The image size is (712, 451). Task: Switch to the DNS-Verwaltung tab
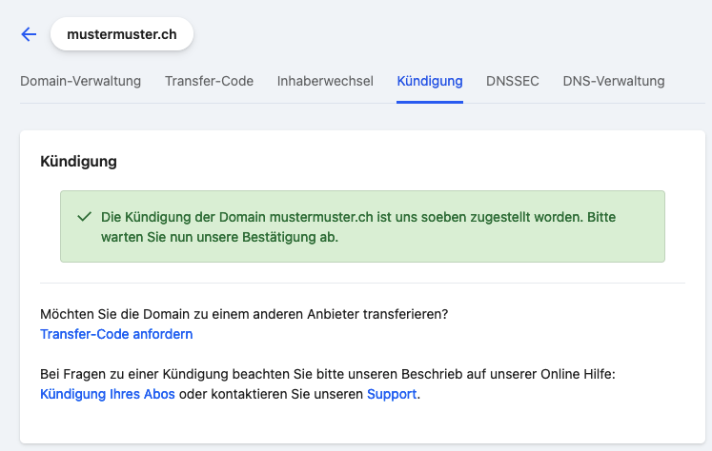(x=614, y=81)
